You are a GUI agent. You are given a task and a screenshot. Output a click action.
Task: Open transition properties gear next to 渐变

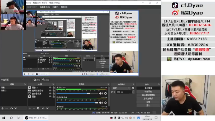click(133, 88)
